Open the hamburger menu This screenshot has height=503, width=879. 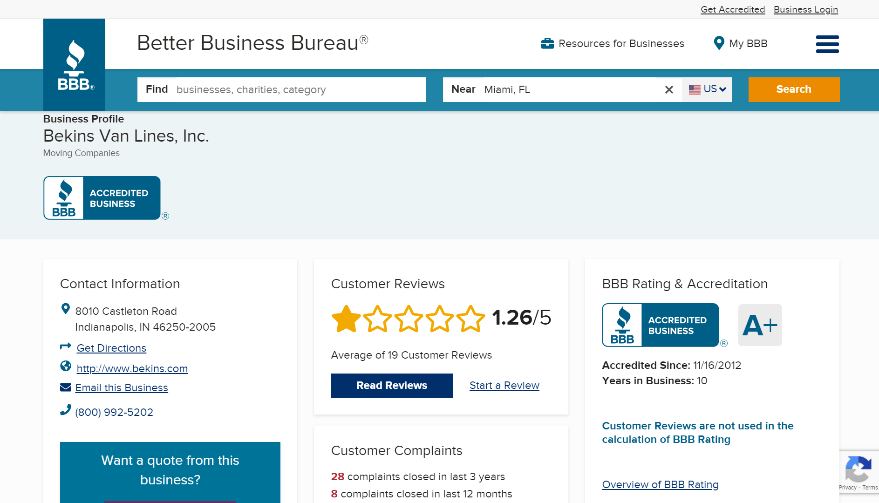click(827, 44)
